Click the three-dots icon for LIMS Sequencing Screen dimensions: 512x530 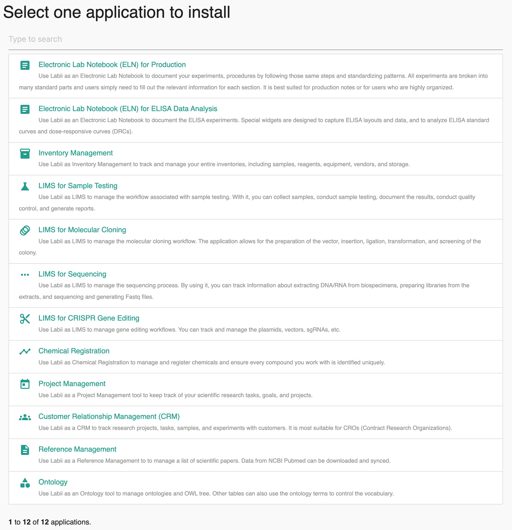pyautogui.click(x=25, y=275)
